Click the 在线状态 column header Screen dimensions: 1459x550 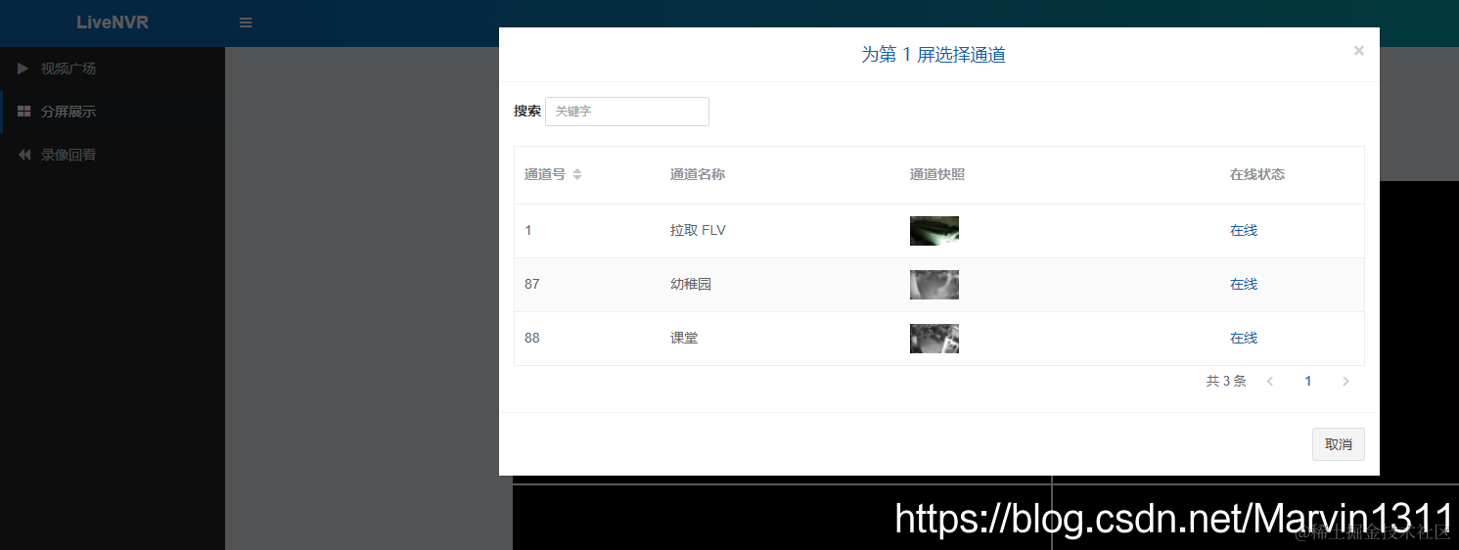[x=1257, y=174]
